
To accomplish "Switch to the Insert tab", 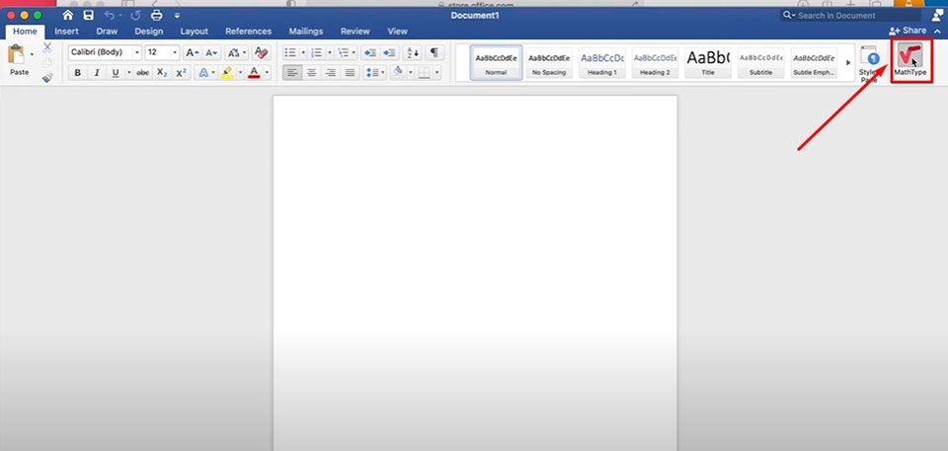I will point(67,32).
